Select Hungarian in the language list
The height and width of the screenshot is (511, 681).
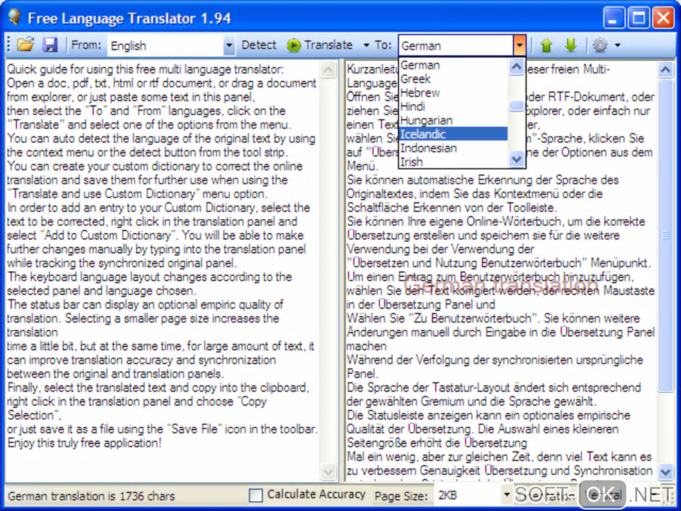(453, 120)
